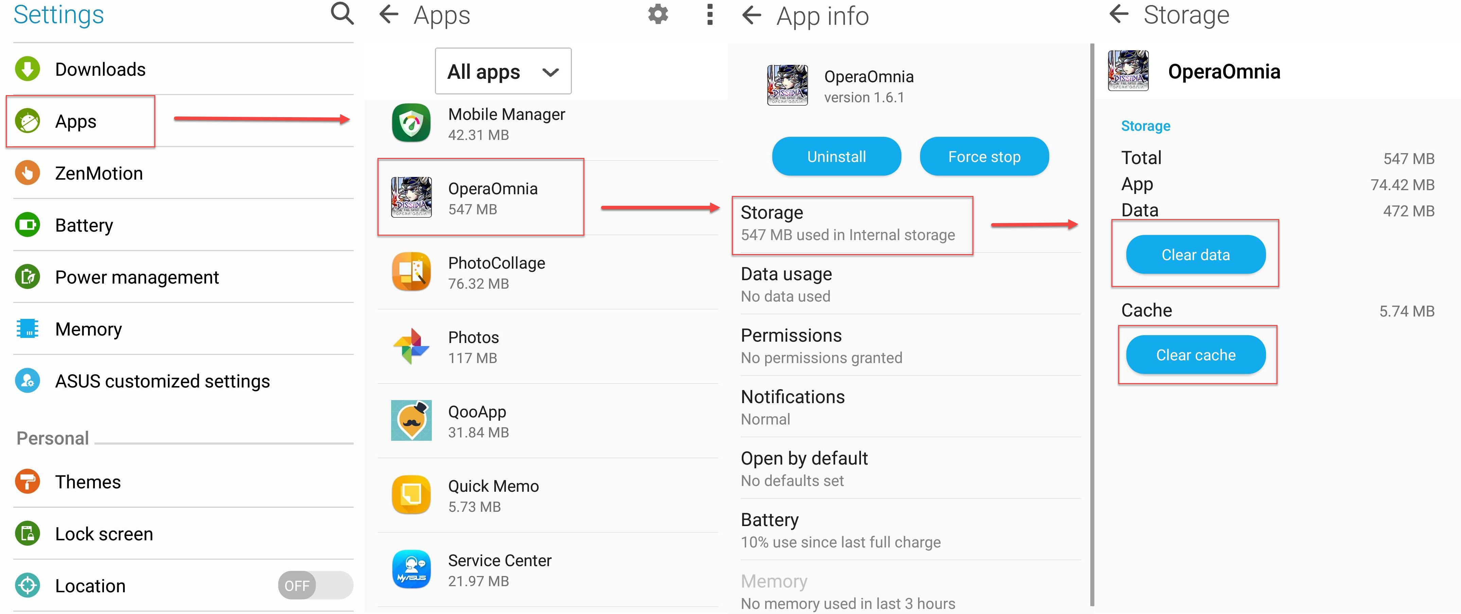
Task: Clear cache for OperaOmnia
Action: pyautogui.click(x=1196, y=355)
